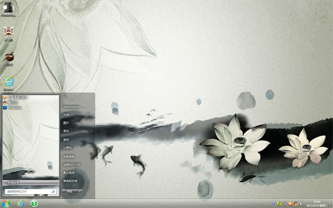
Task: Select the ink bowl desktop icon
Action: point(8,59)
